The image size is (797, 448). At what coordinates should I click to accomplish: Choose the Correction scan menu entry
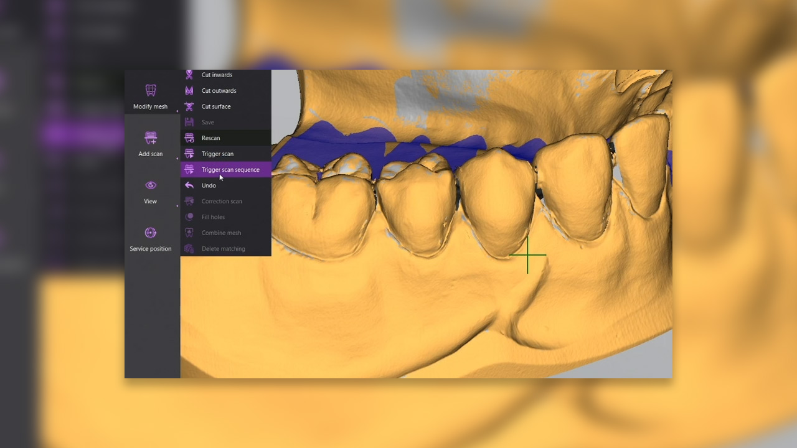[x=226, y=202]
